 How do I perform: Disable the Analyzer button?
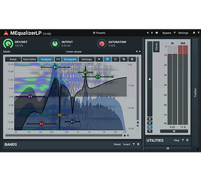[46, 59]
